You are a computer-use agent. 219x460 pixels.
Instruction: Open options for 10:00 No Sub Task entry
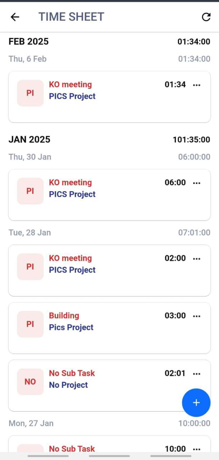[x=197, y=449]
